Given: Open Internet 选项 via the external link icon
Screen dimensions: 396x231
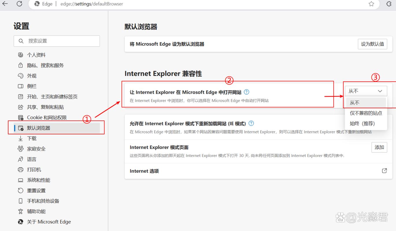Looking at the screenshot, I should (384, 171).
